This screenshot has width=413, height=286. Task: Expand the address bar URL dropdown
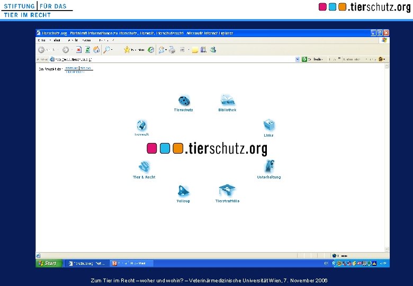[298, 59]
